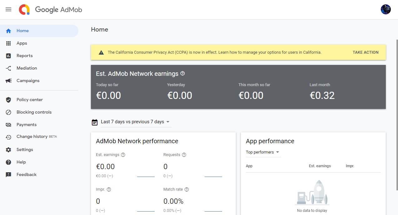Screen dimensions: 398x215
Task: Click help icon next to Requests
Action: [184, 155]
